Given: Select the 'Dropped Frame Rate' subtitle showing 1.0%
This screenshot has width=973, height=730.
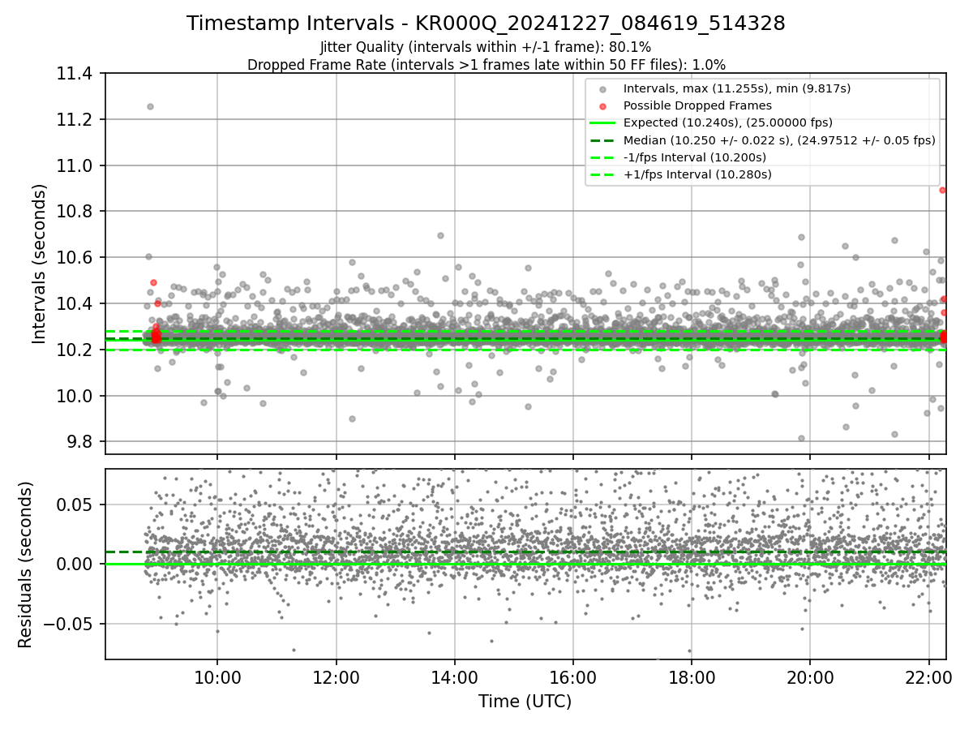Looking at the screenshot, I should [x=486, y=64].
